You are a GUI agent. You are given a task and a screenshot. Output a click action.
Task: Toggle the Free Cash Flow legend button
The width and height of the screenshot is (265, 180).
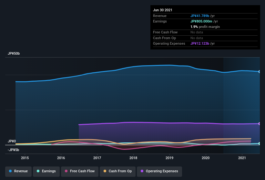tap(80, 171)
